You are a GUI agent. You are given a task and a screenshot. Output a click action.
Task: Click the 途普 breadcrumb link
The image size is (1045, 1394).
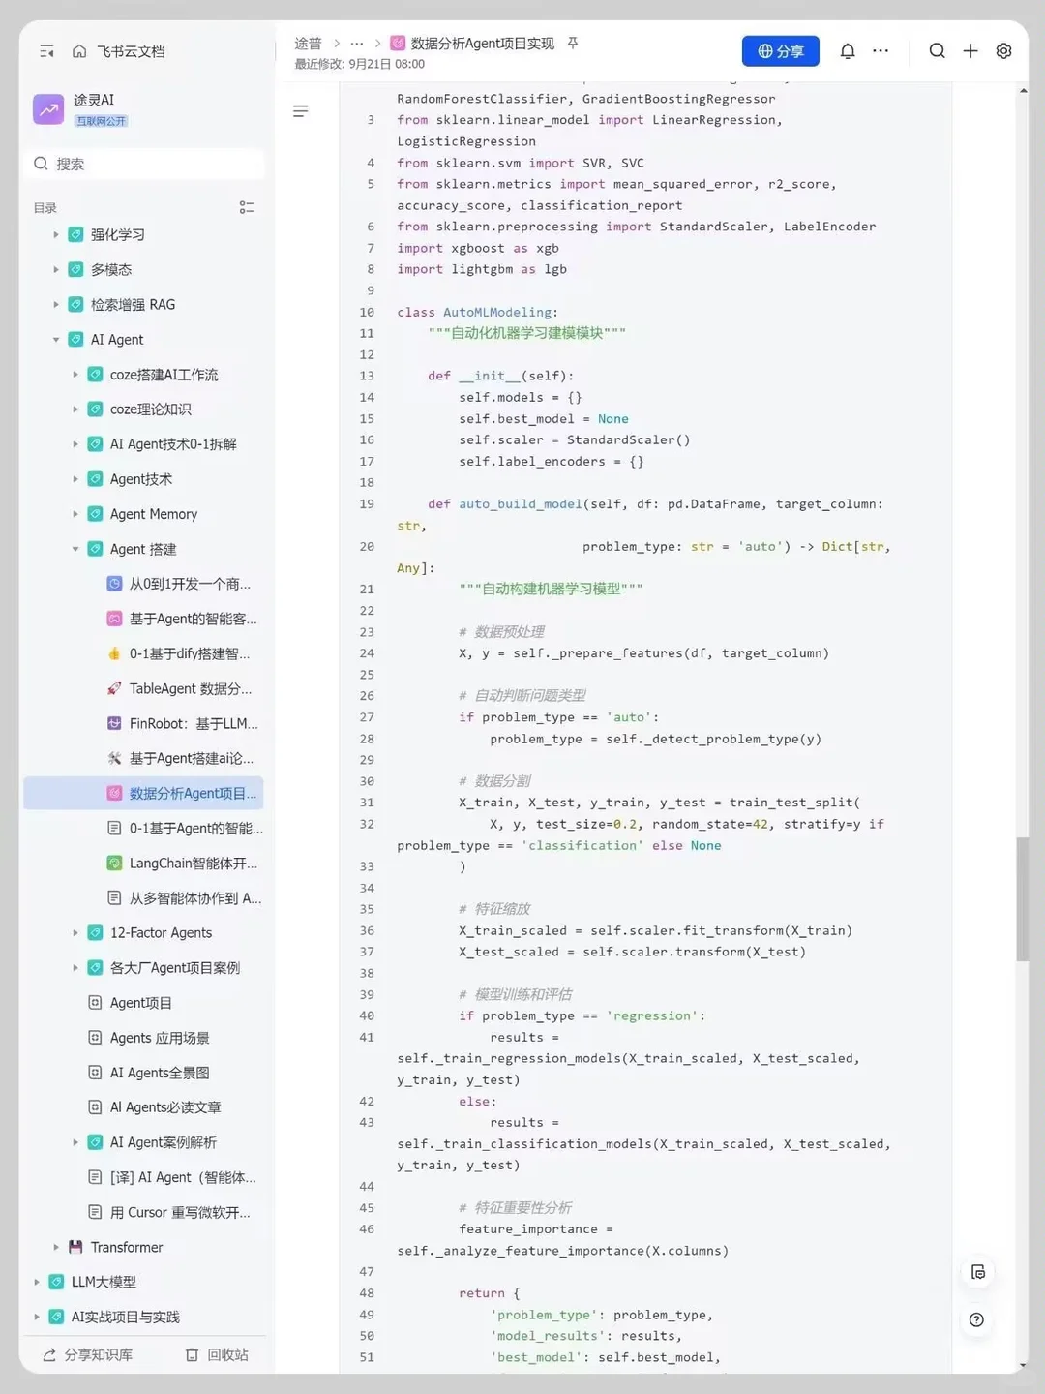pos(308,44)
